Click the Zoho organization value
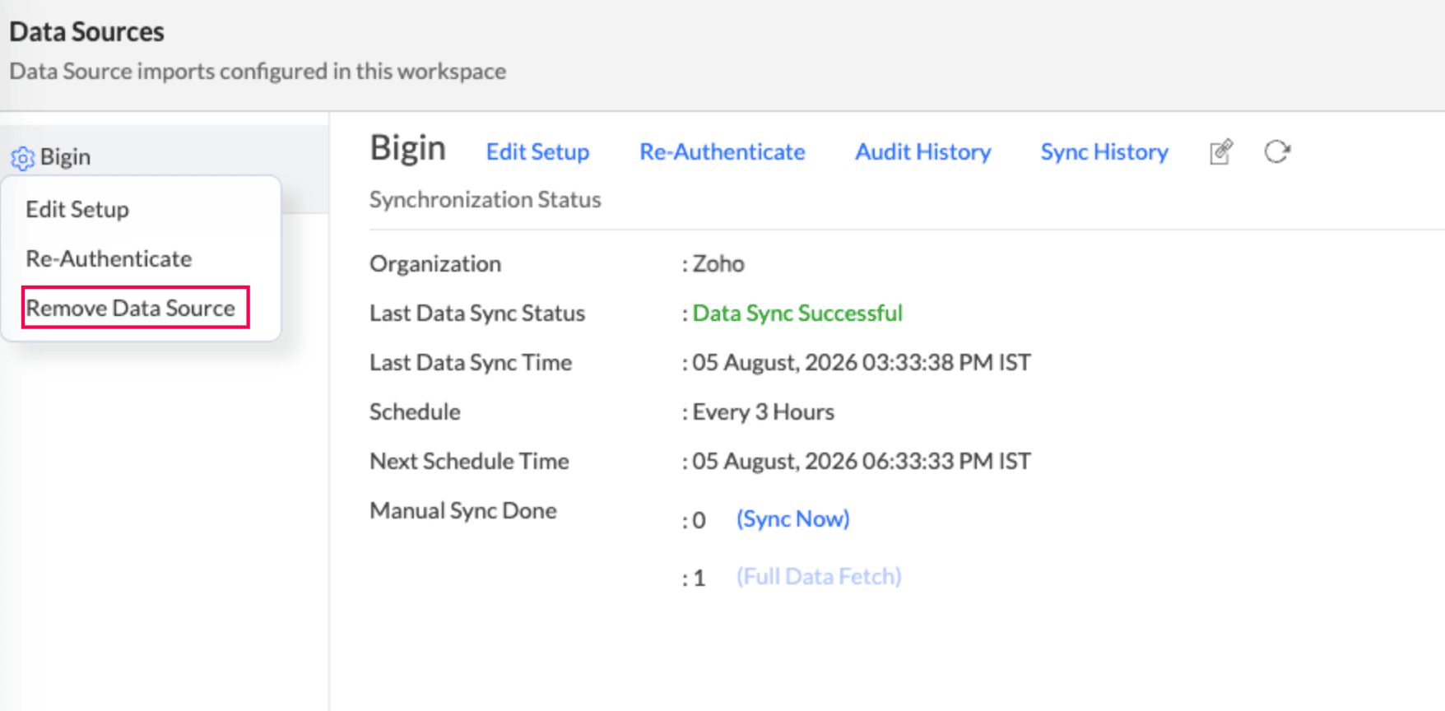This screenshot has width=1445, height=711. [x=718, y=263]
